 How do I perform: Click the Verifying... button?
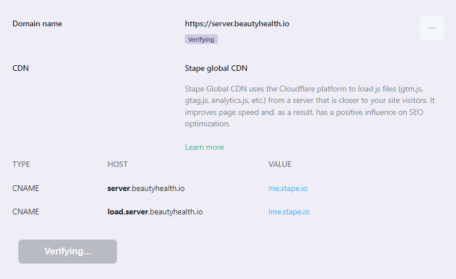pyautogui.click(x=68, y=252)
